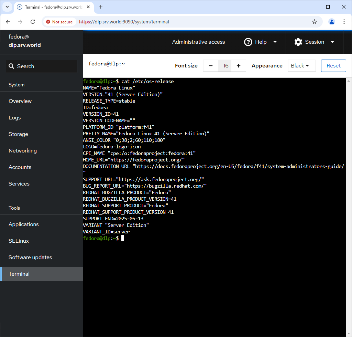Open the Storage page

42,134
